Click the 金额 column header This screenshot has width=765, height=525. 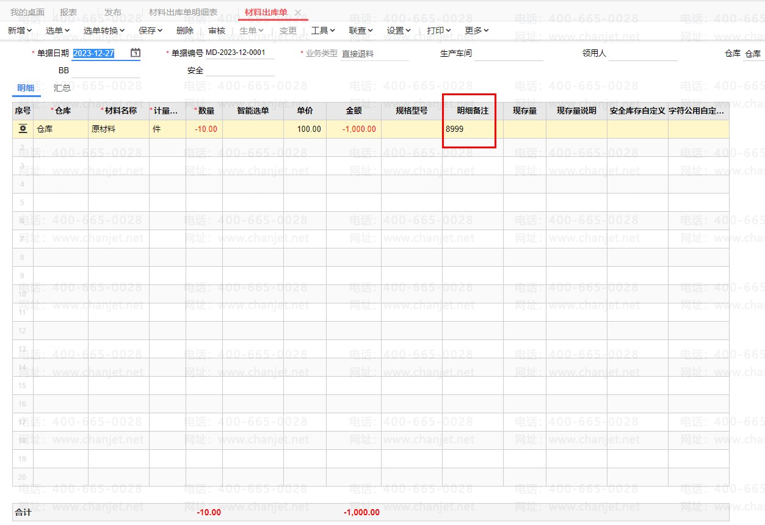[353, 111]
